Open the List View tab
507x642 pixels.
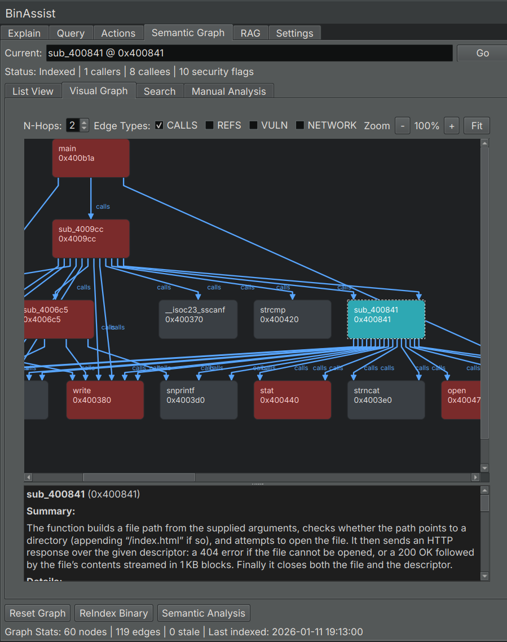click(33, 91)
